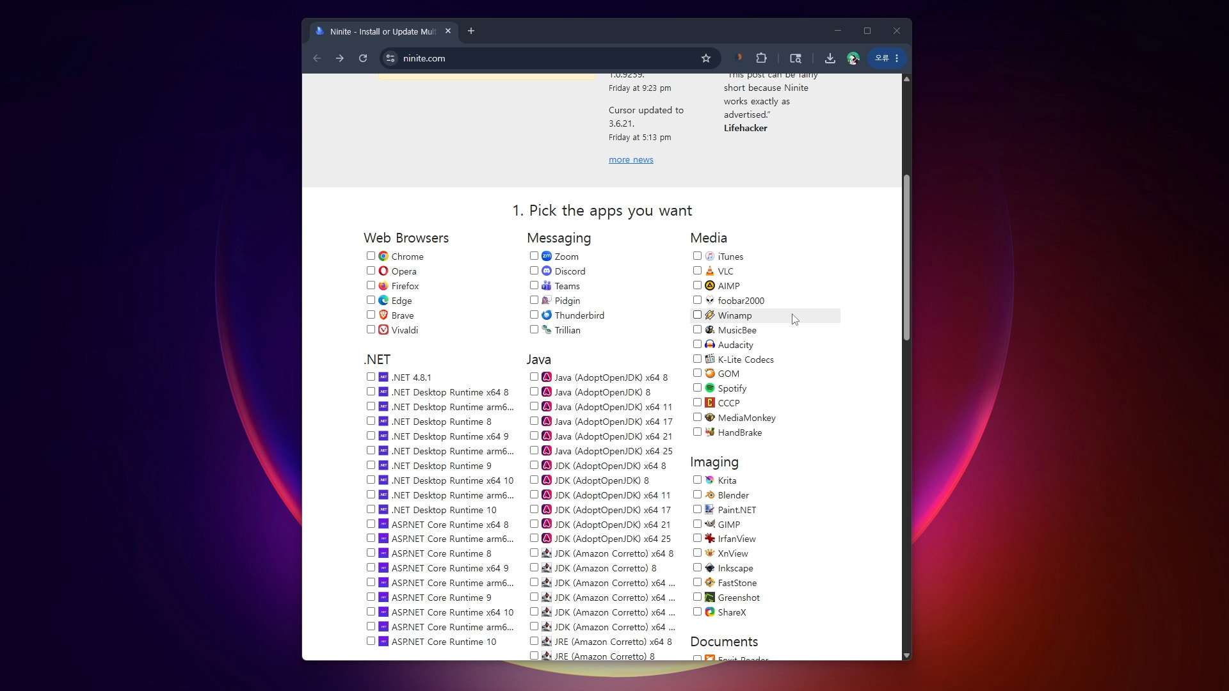Click the Chrome app icon
This screenshot has height=691, width=1229.
[x=383, y=256]
